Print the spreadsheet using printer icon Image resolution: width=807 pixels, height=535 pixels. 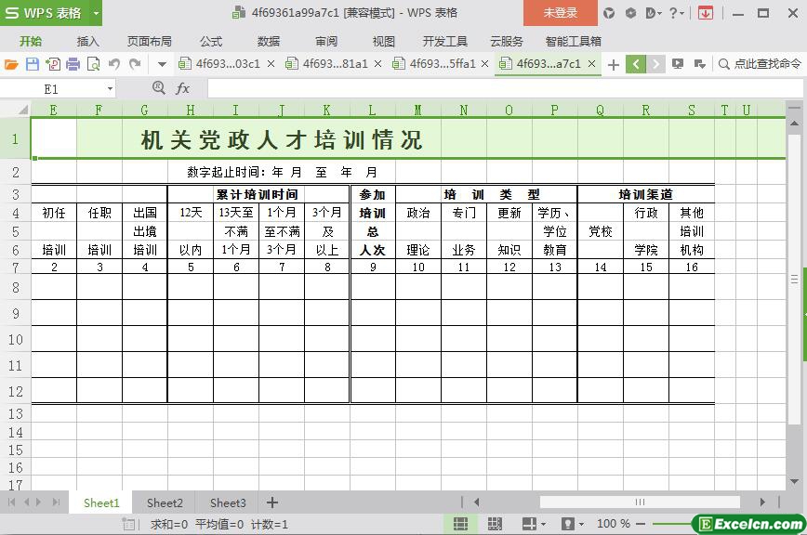click(x=73, y=64)
